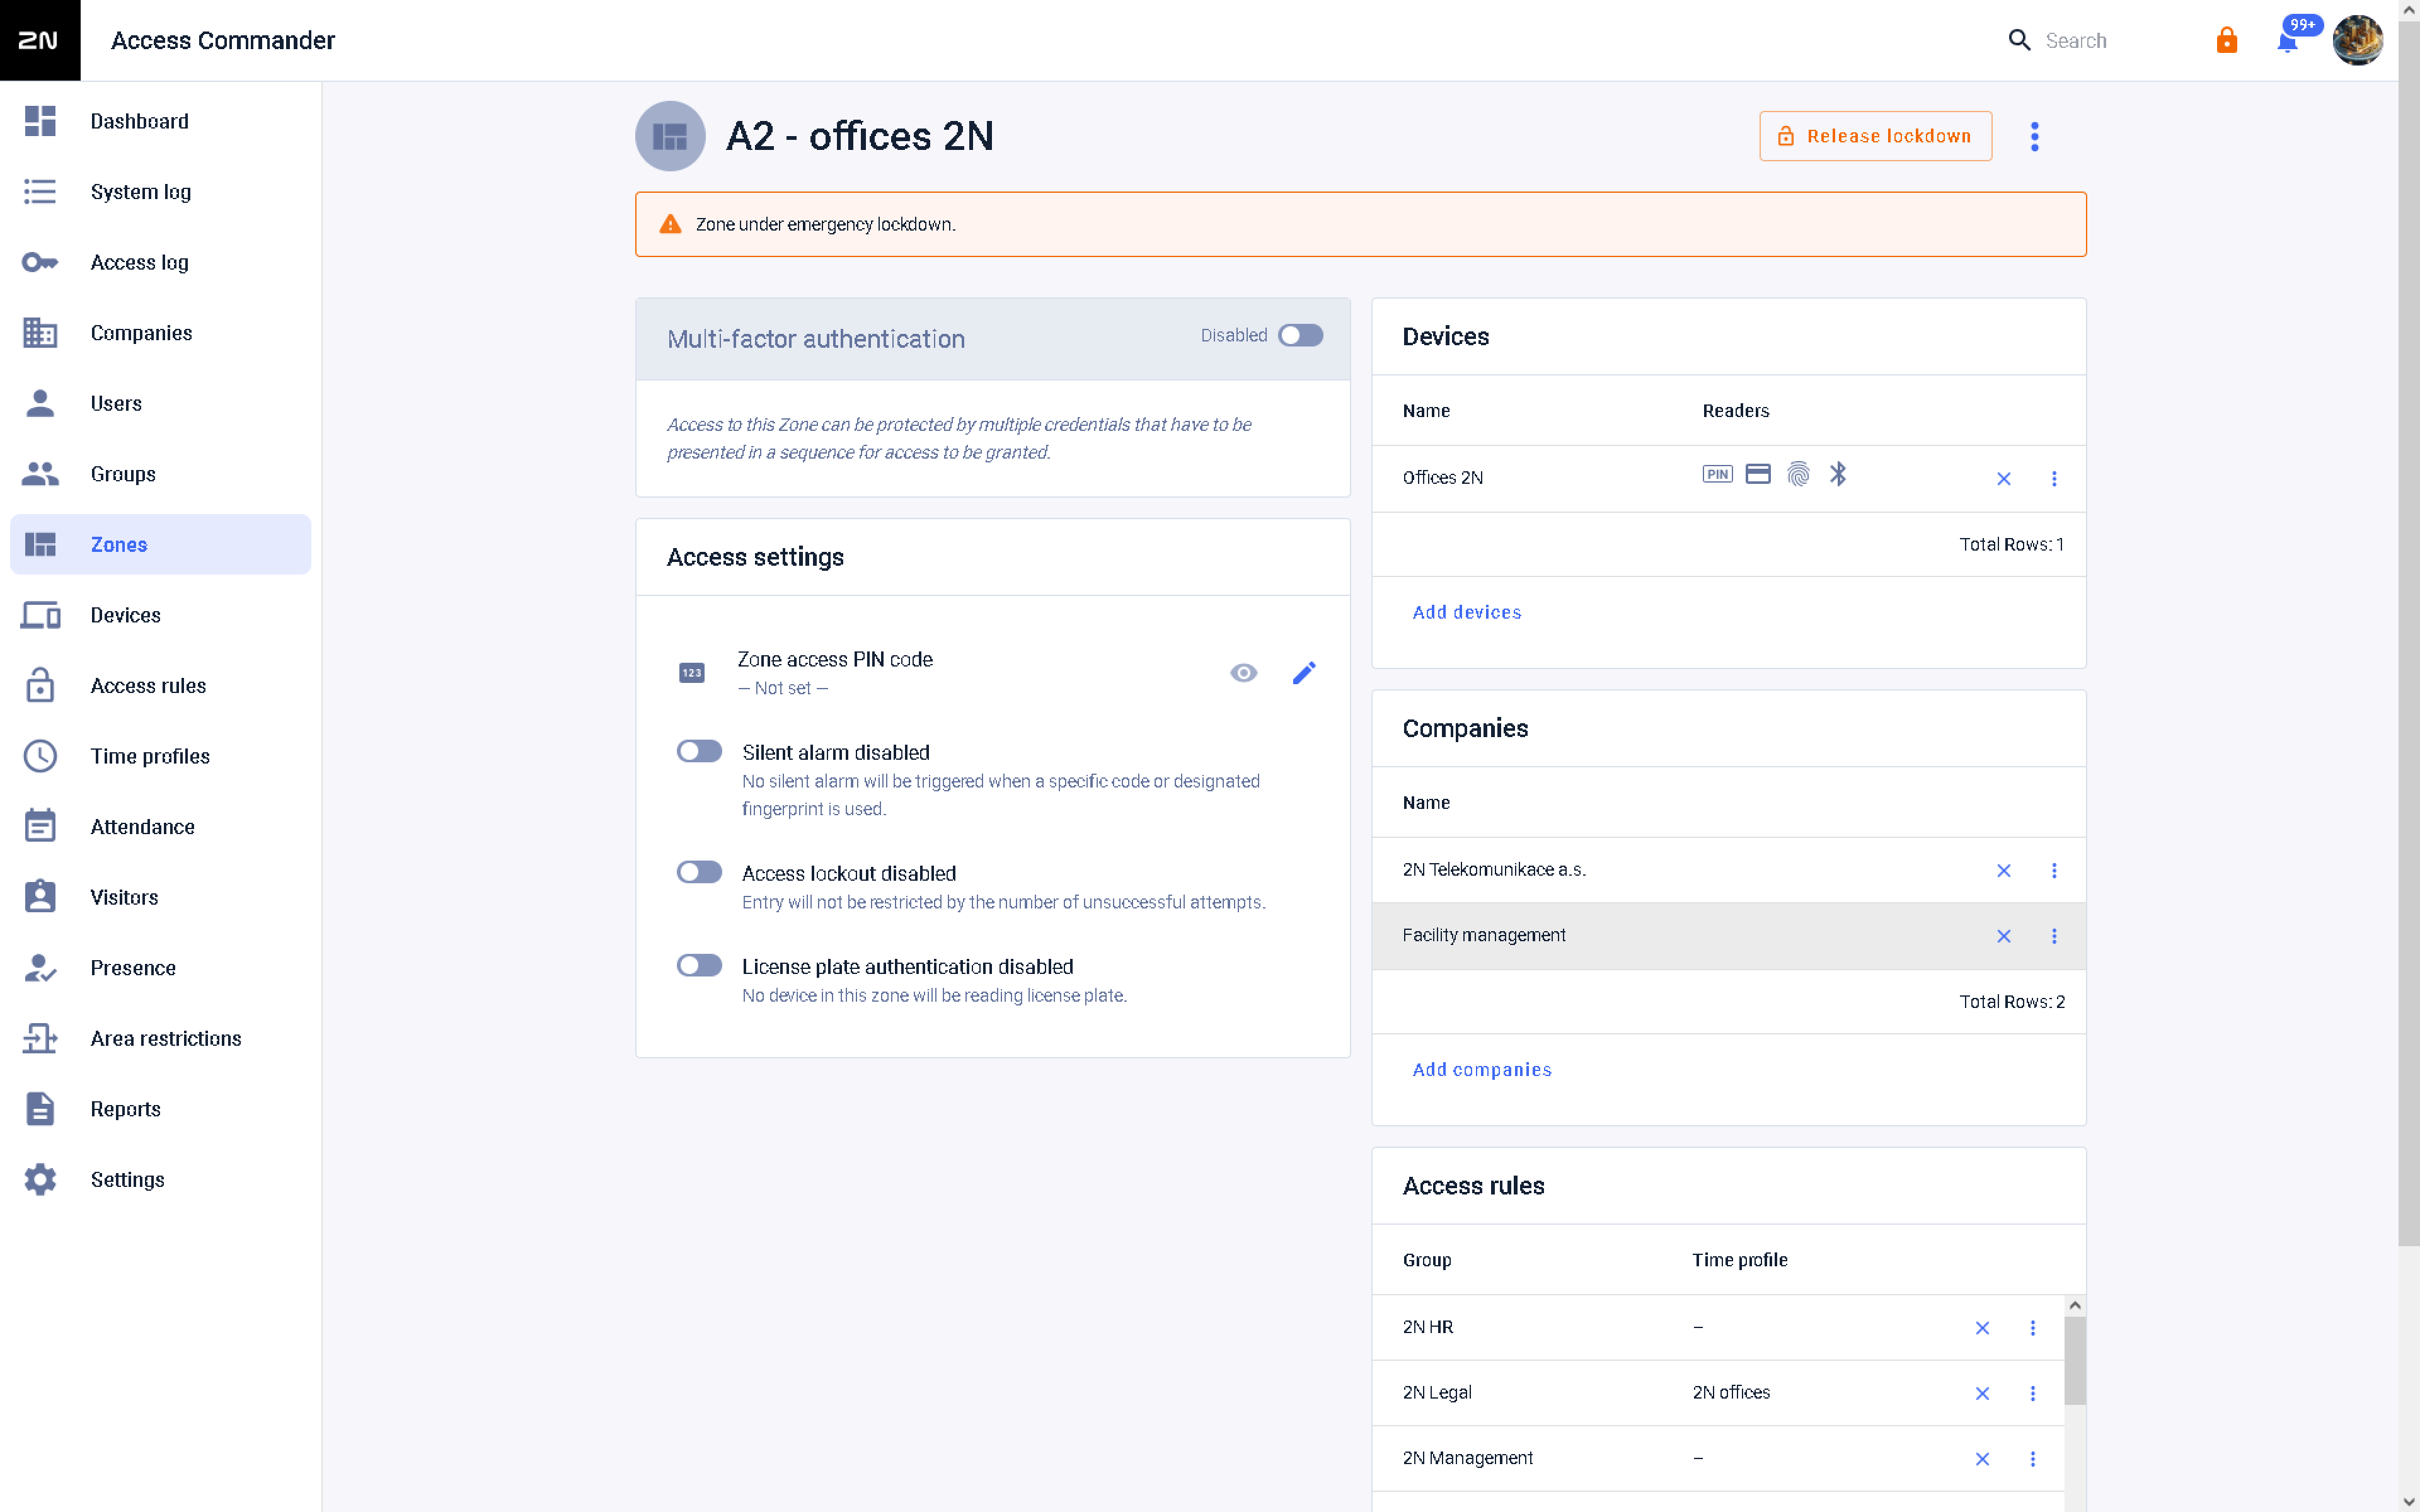Click the Access Commander title

coord(223,40)
